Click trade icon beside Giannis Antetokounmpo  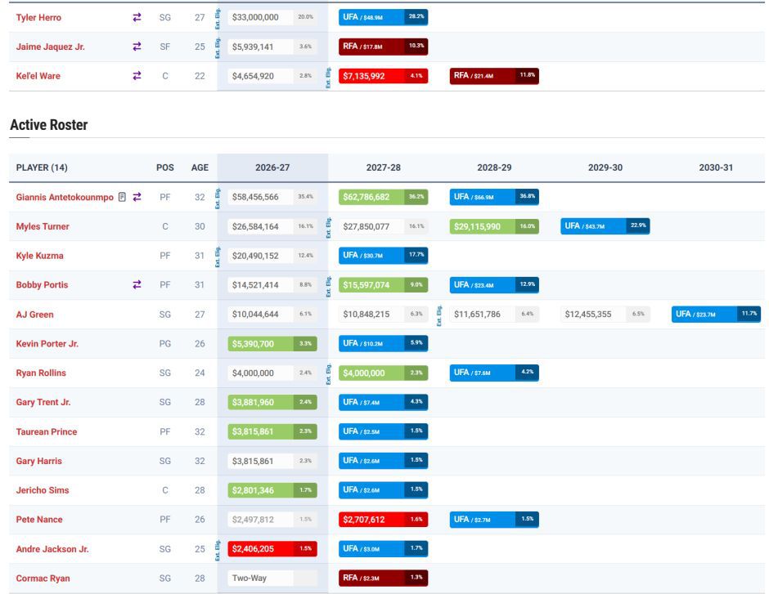[x=137, y=197]
